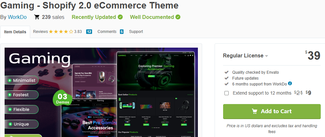
Task: Click the reviews count badge 12
Action: click(x=89, y=32)
